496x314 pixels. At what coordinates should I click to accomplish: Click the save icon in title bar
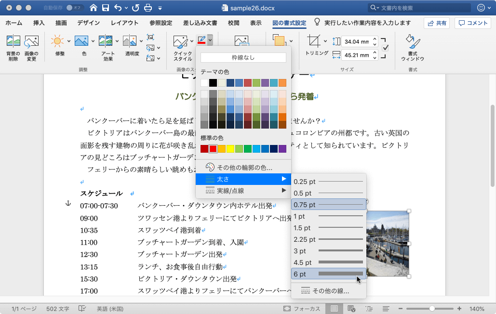pyautogui.click(x=106, y=8)
